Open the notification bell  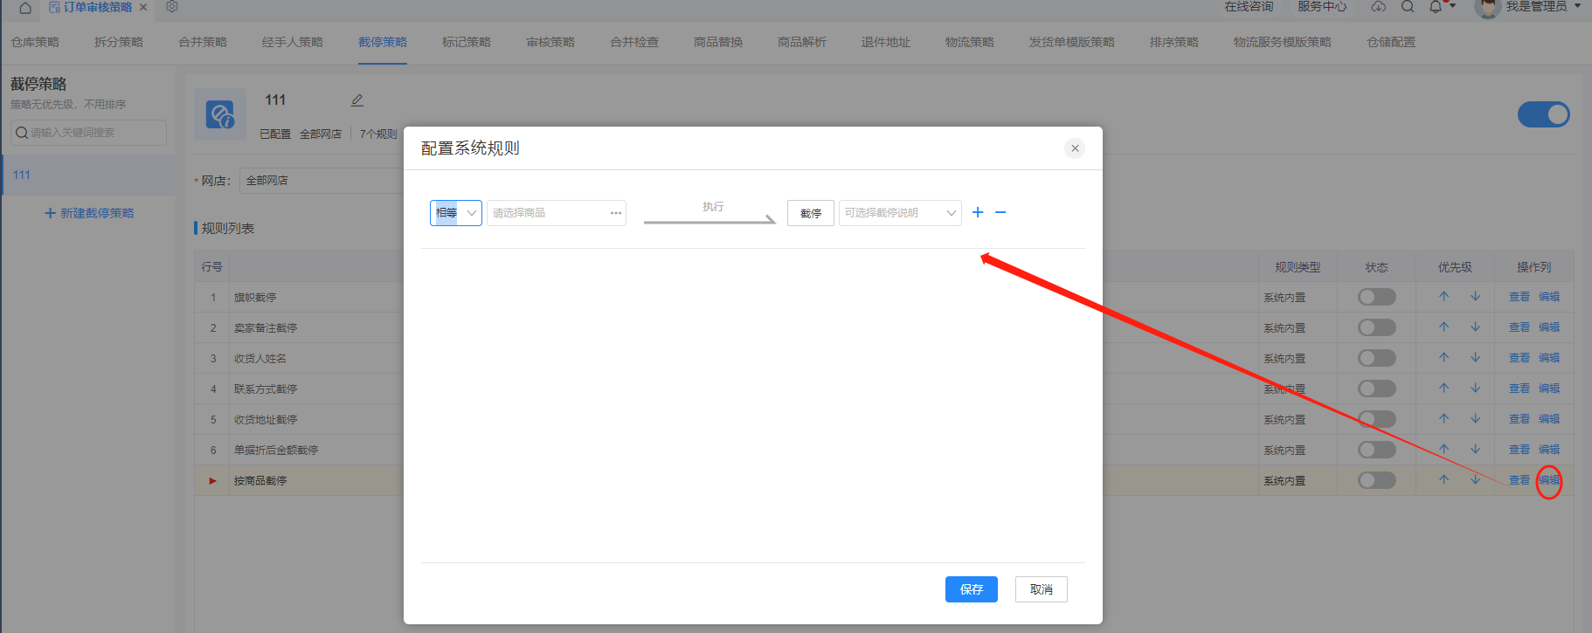pos(1436,6)
